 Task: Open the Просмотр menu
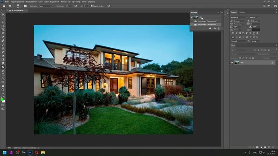pyautogui.click(x=76, y=2)
